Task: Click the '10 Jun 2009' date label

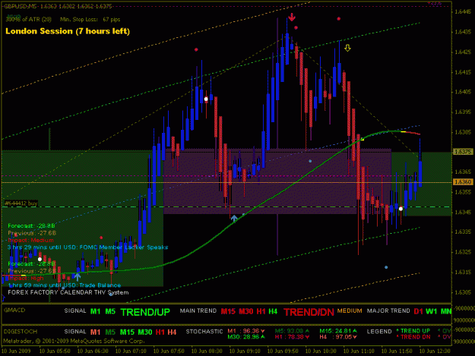Action: (16, 351)
